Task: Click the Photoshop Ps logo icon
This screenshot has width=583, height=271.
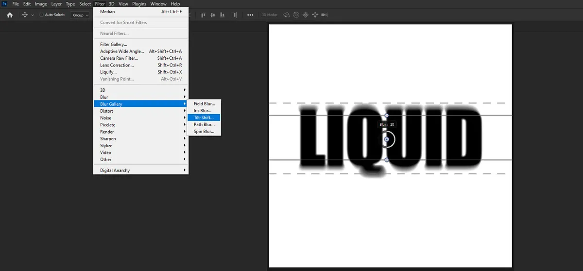Action: (x=4, y=4)
